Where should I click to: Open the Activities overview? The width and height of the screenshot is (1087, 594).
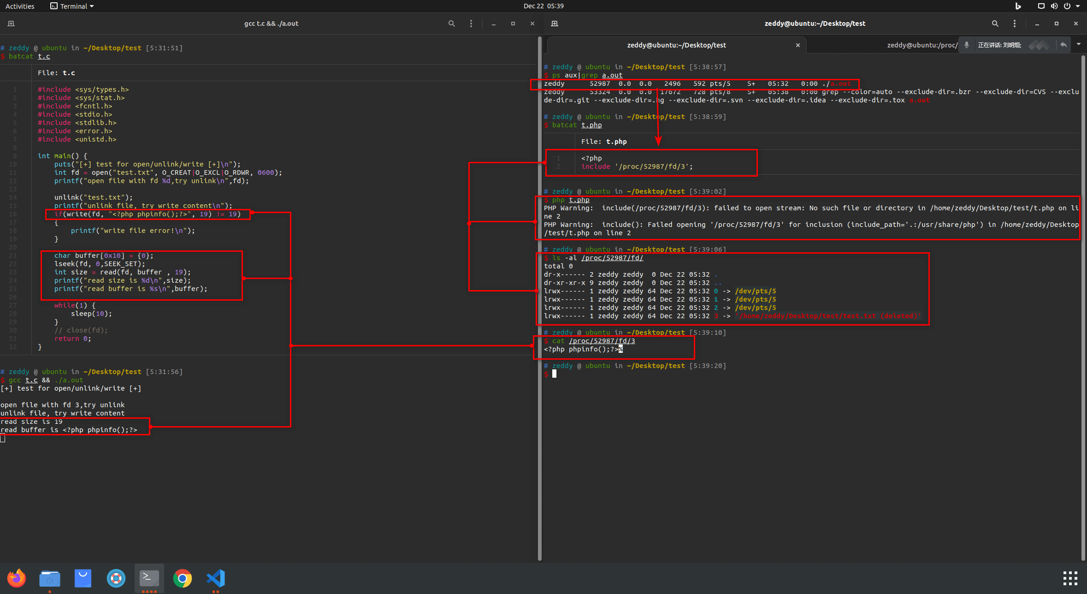pyautogui.click(x=20, y=6)
